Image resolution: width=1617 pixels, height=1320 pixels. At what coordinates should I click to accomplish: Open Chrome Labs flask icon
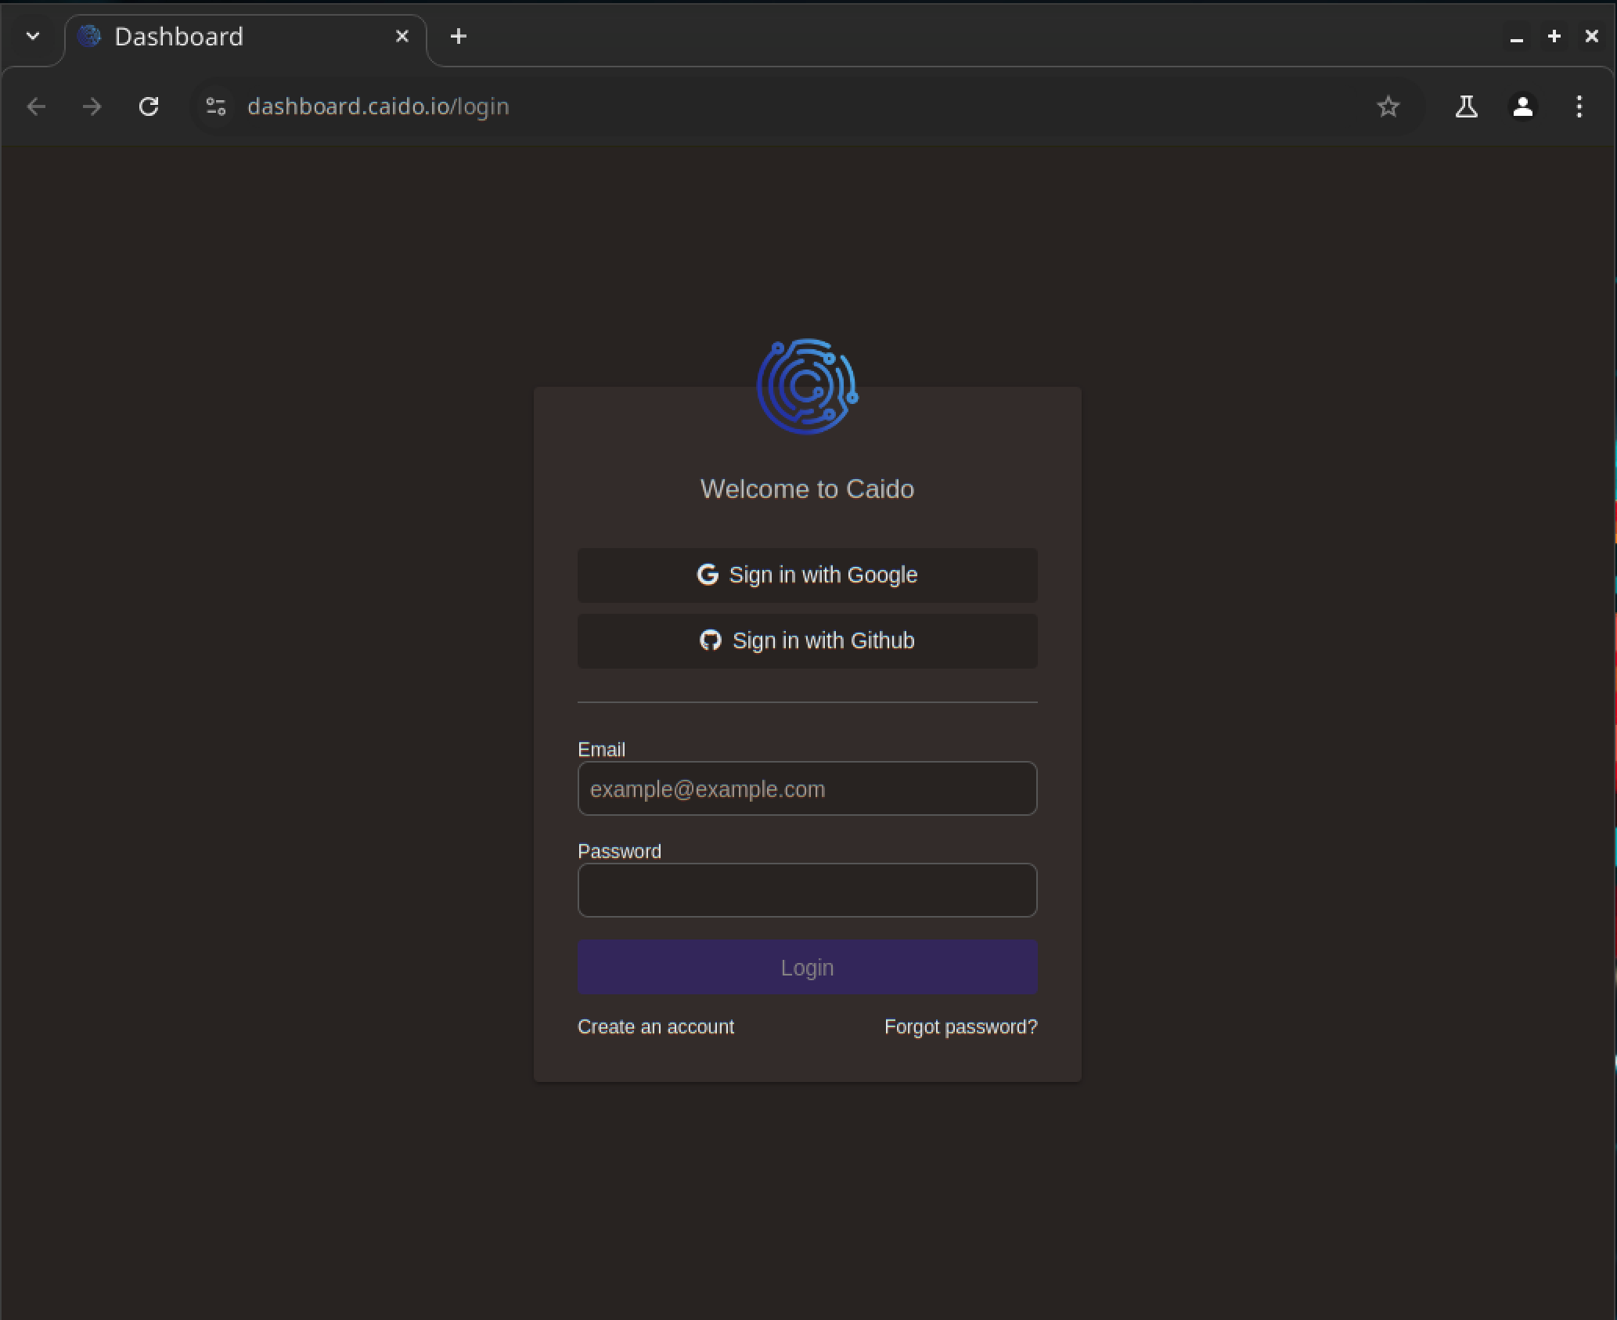click(1466, 106)
